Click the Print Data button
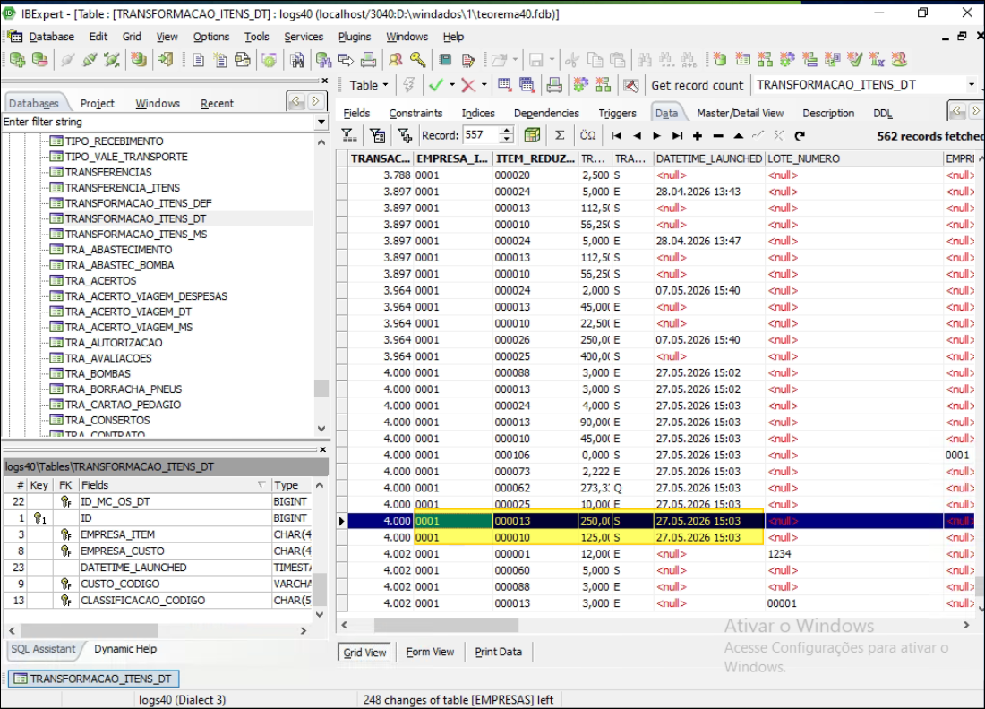This screenshot has height=709, width=985. [498, 652]
